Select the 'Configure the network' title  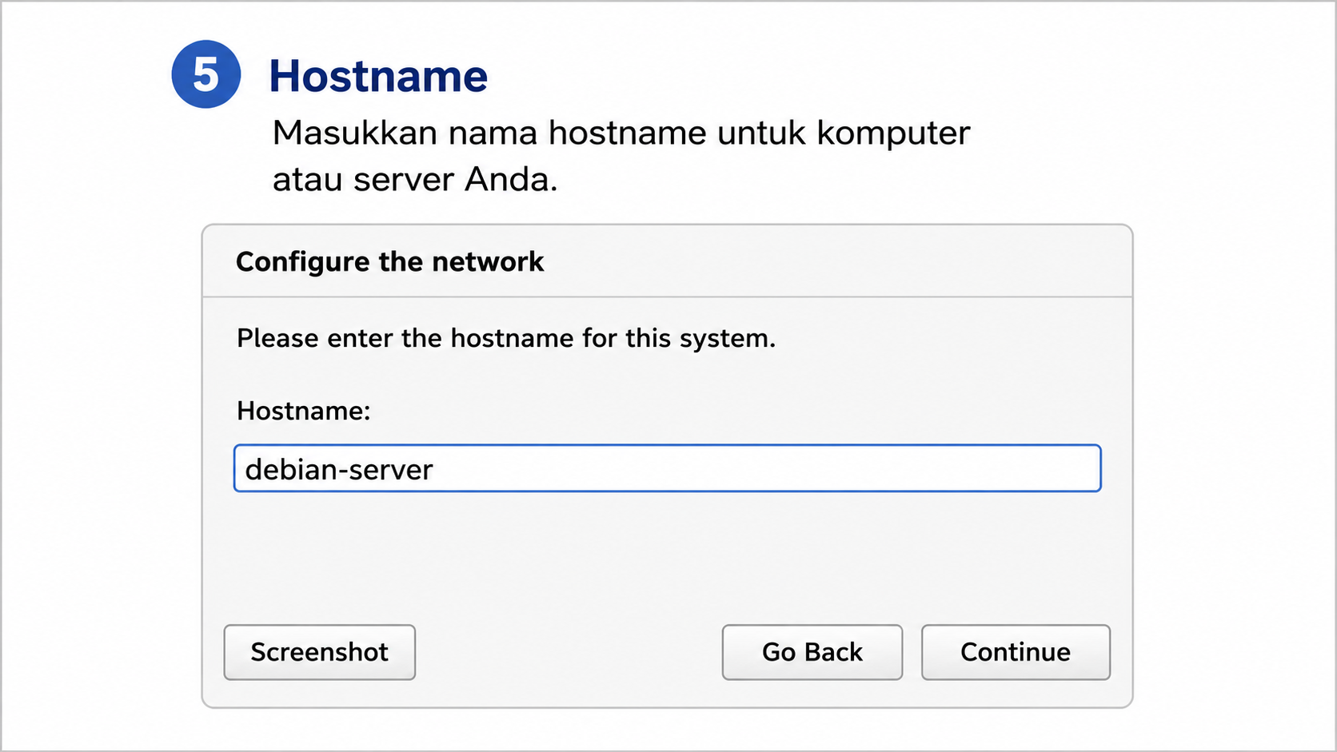click(390, 262)
